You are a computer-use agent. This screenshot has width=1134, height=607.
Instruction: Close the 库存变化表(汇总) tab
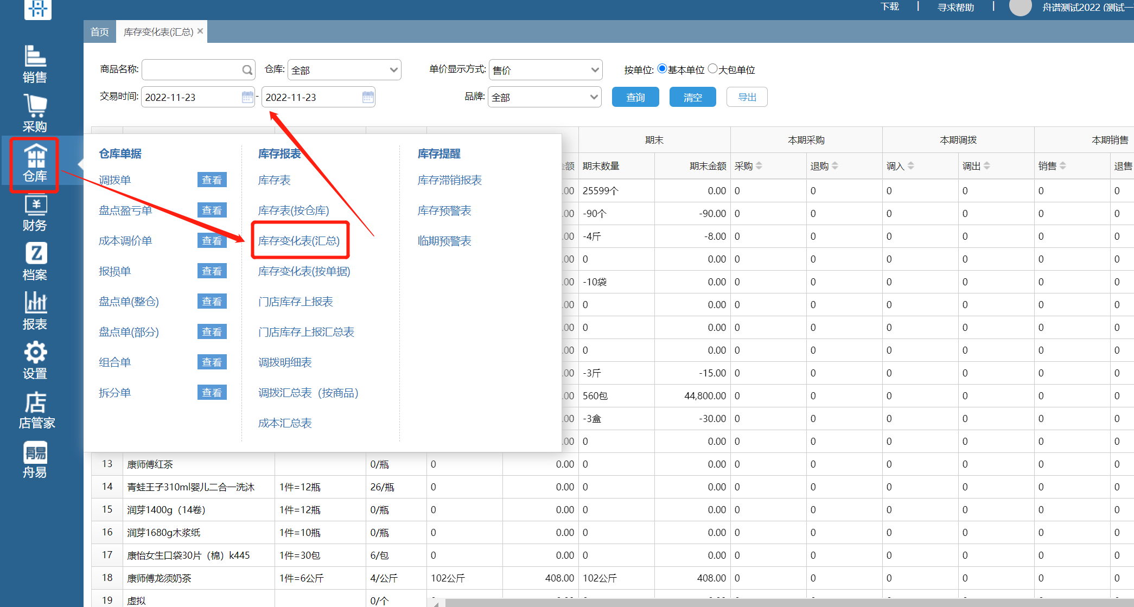click(200, 31)
